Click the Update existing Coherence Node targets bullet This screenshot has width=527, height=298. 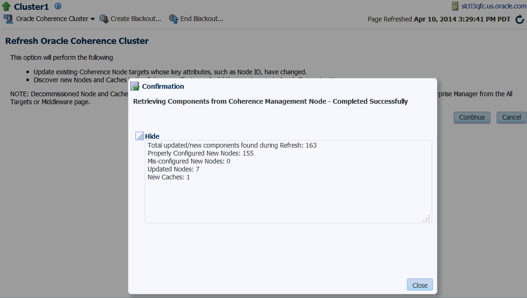pyautogui.click(x=170, y=72)
